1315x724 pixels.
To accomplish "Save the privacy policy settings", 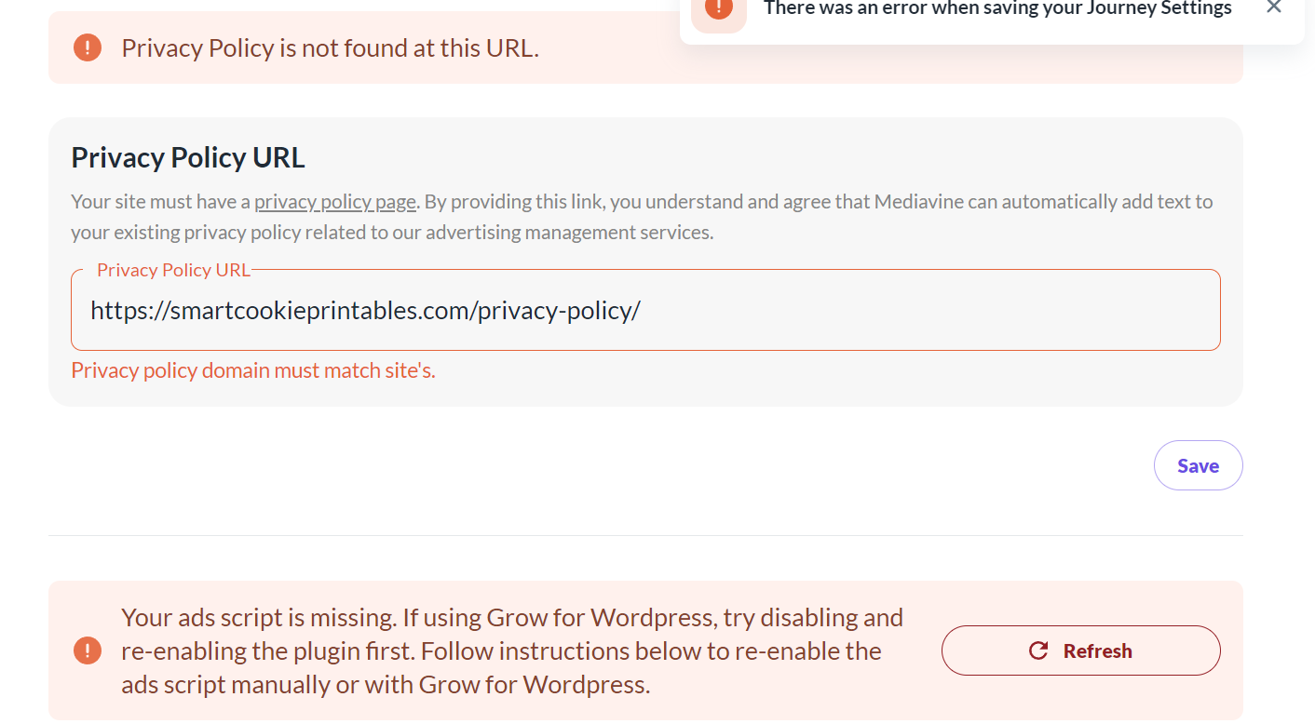I will (1198, 465).
